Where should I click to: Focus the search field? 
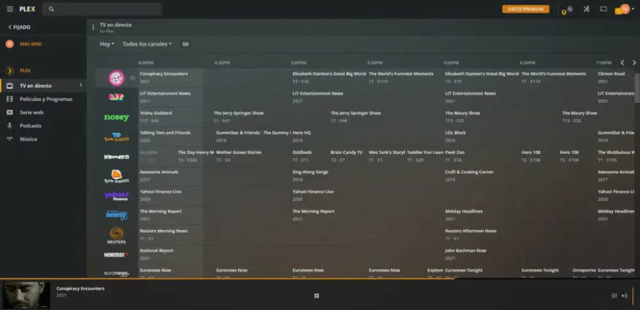tap(102, 9)
